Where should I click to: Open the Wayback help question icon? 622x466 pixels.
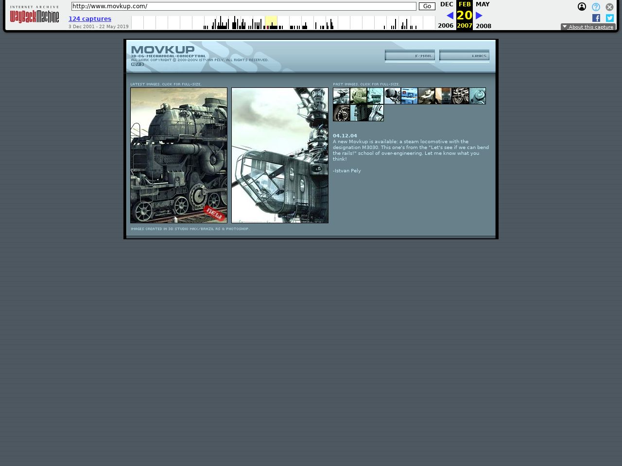(x=596, y=7)
